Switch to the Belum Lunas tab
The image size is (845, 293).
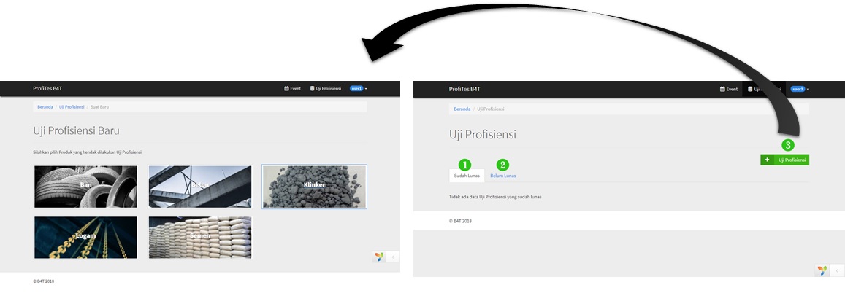[x=503, y=176]
